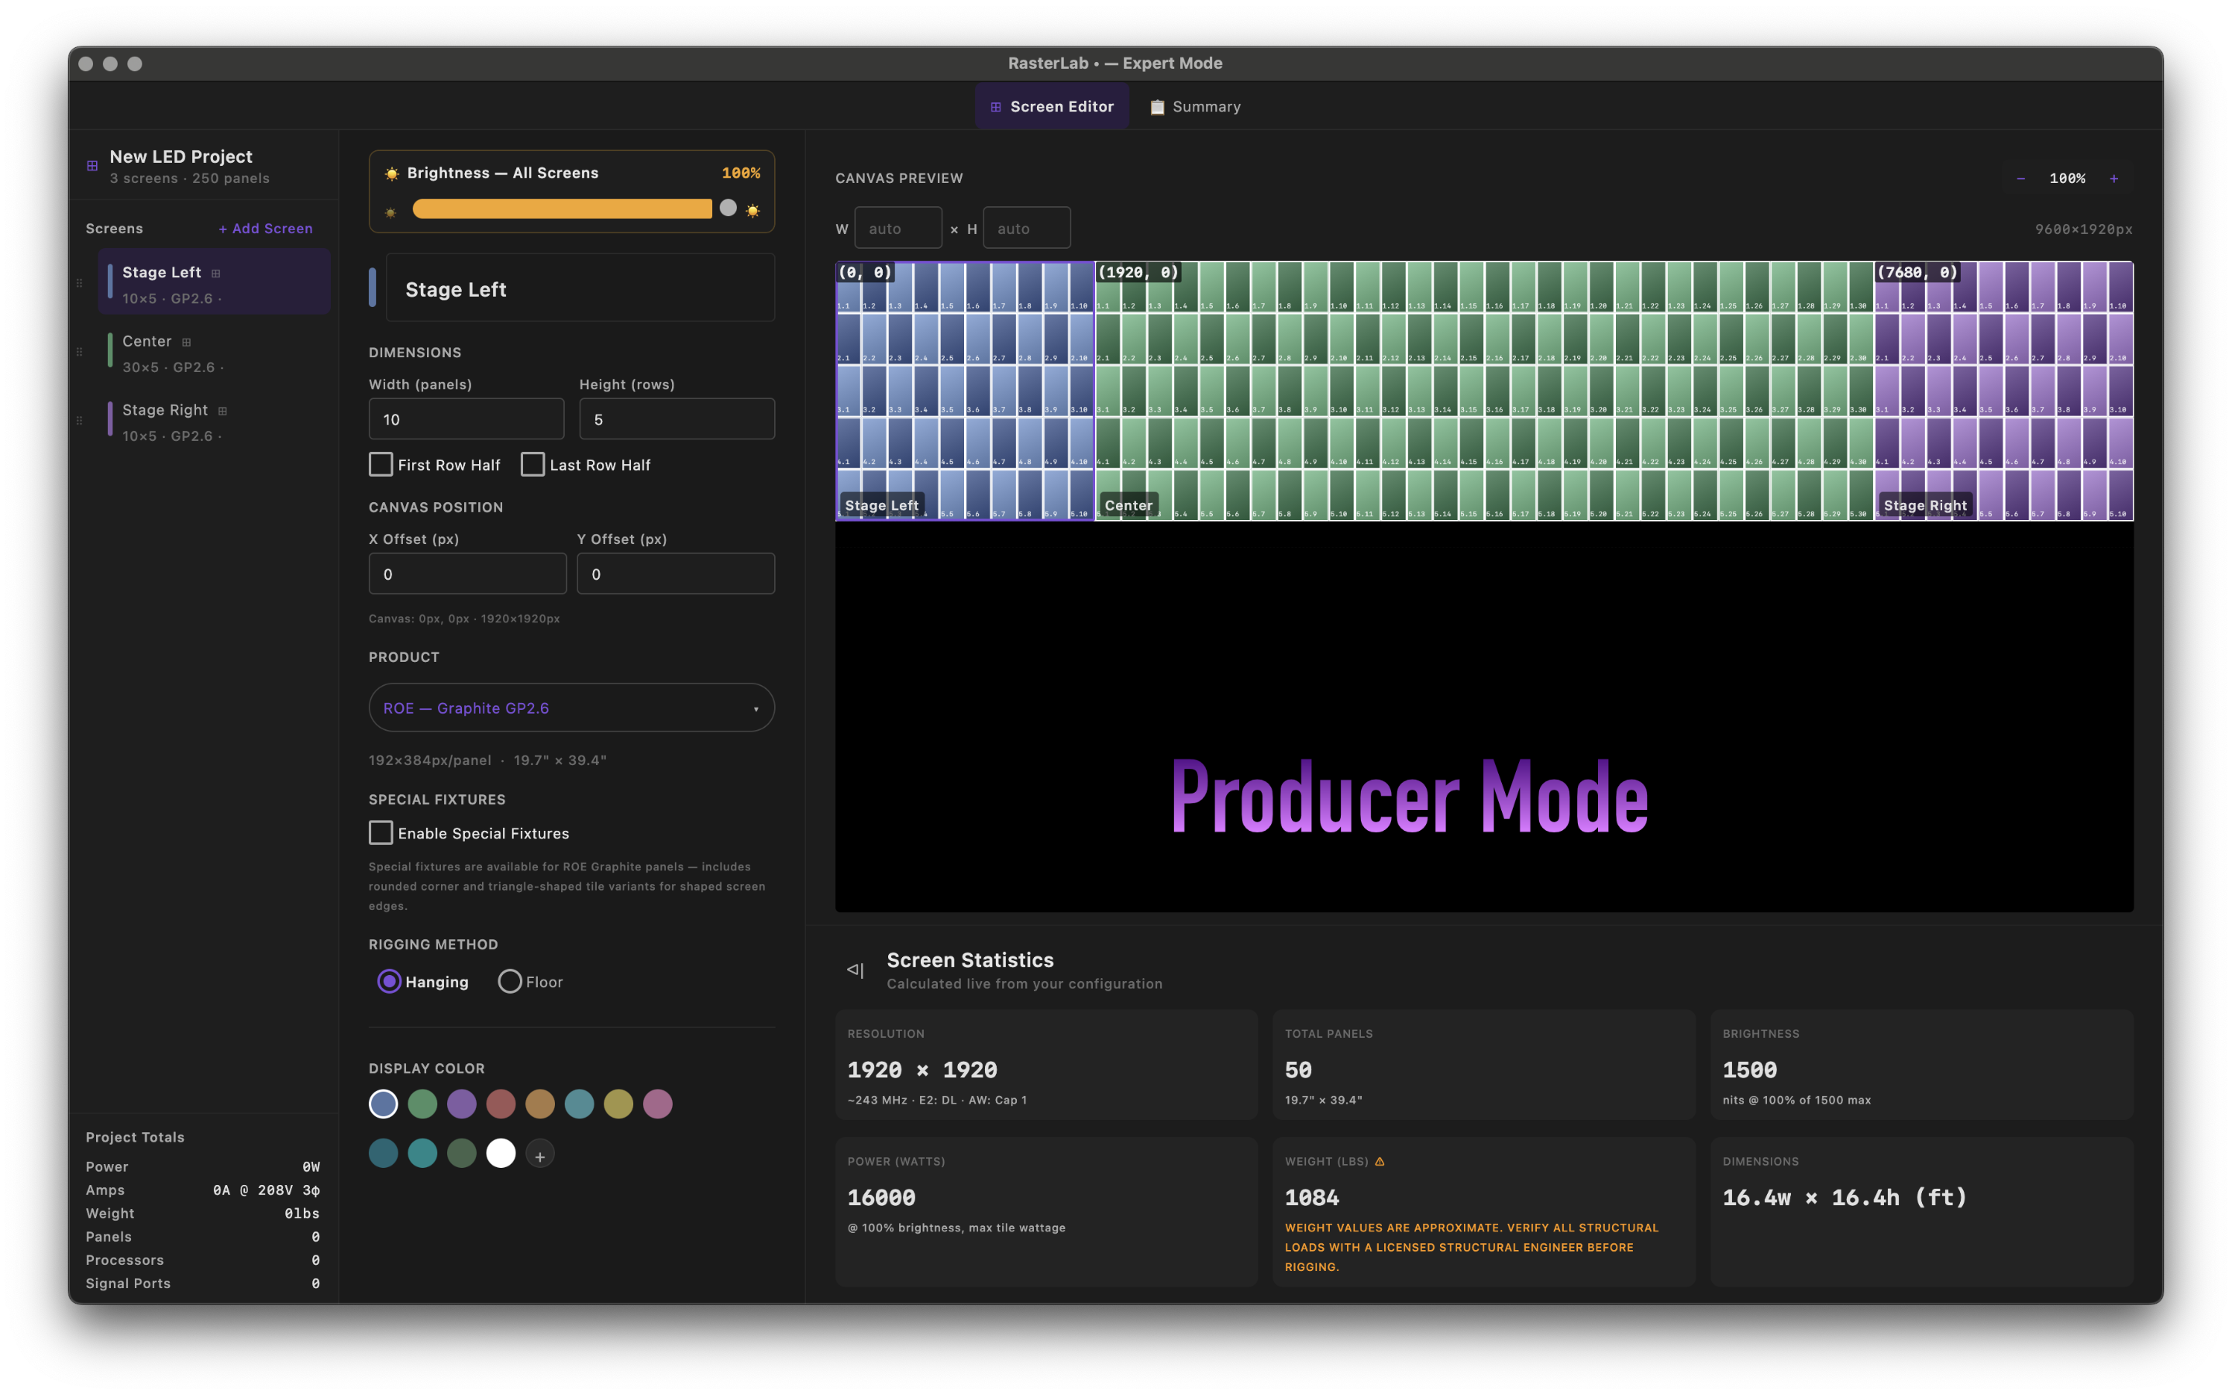Open the ROE Graphite GP2.6 product dropdown
2232x1395 pixels.
click(572, 708)
